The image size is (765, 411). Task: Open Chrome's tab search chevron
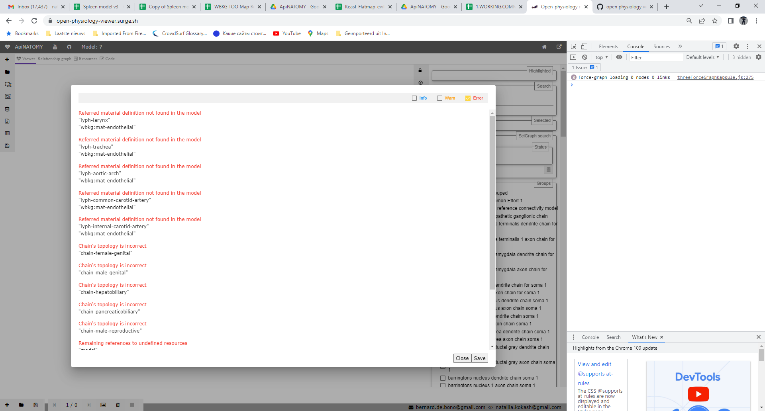(700, 6)
